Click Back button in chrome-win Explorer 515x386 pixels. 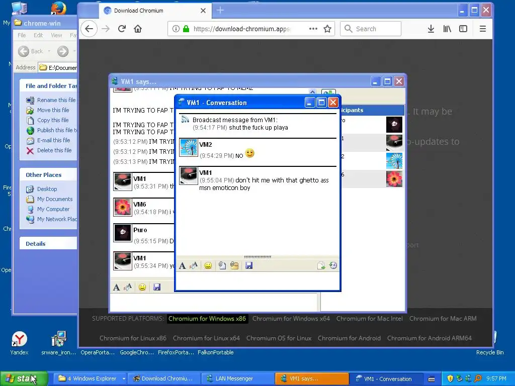(x=30, y=51)
